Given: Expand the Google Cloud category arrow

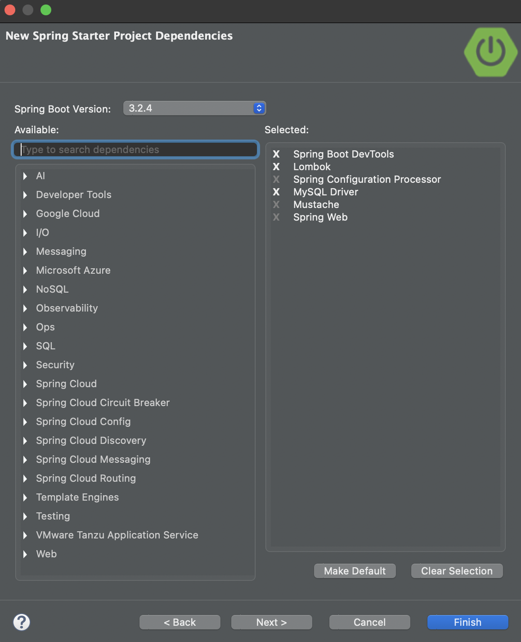Looking at the screenshot, I should point(25,214).
